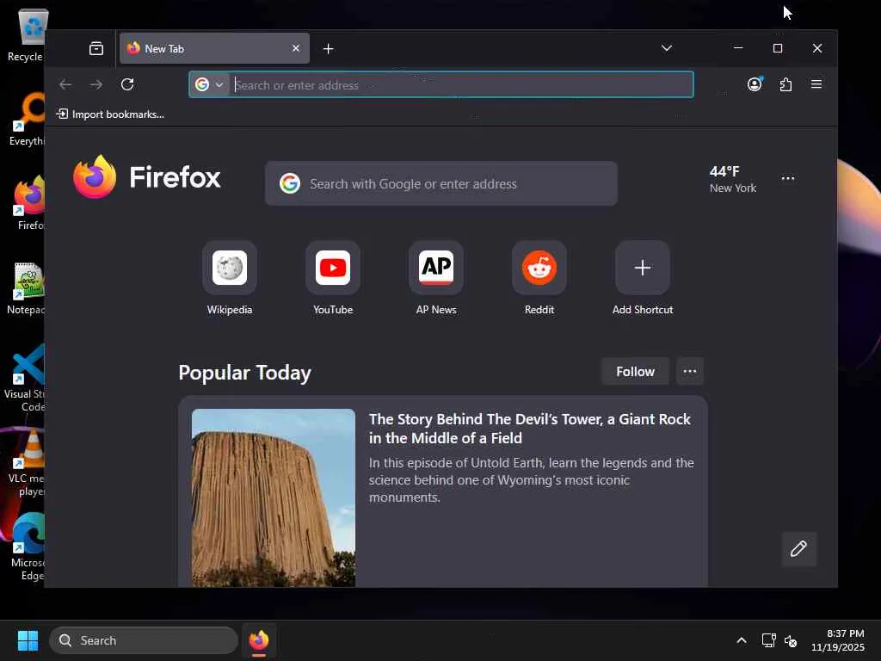The height and width of the screenshot is (661, 881).
Task: Reload the current page
Action: (x=127, y=84)
